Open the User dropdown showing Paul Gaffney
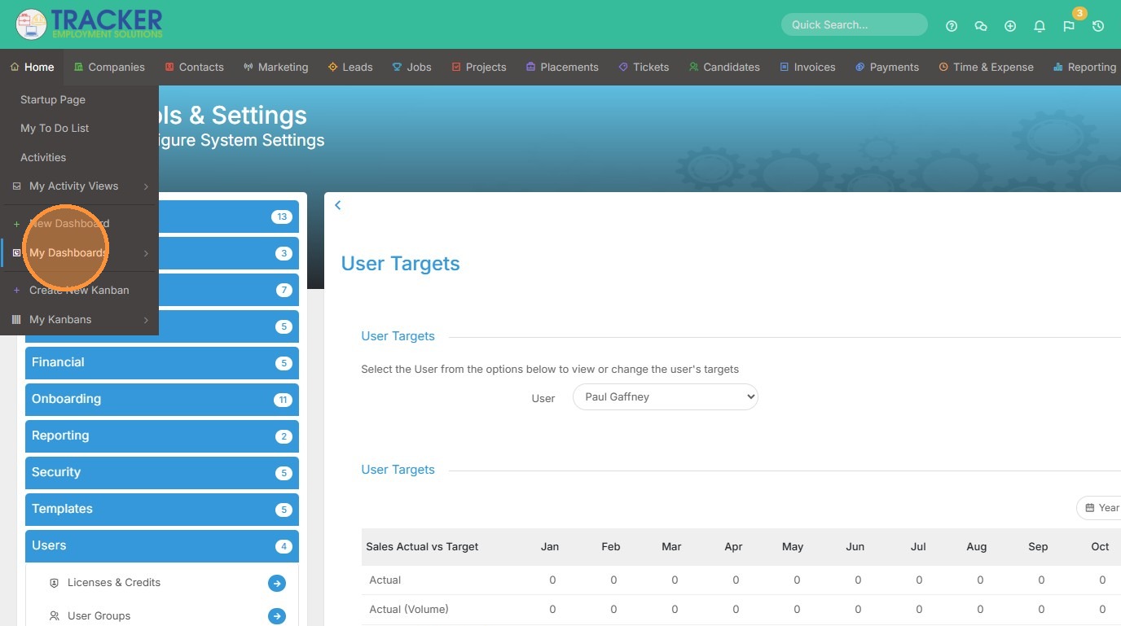The width and height of the screenshot is (1121, 626). pyautogui.click(x=666, y=397)
